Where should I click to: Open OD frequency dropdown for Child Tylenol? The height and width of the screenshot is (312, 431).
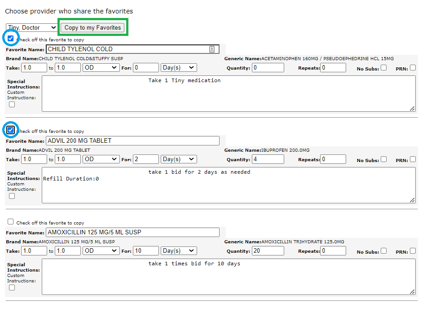coord(101,68)
